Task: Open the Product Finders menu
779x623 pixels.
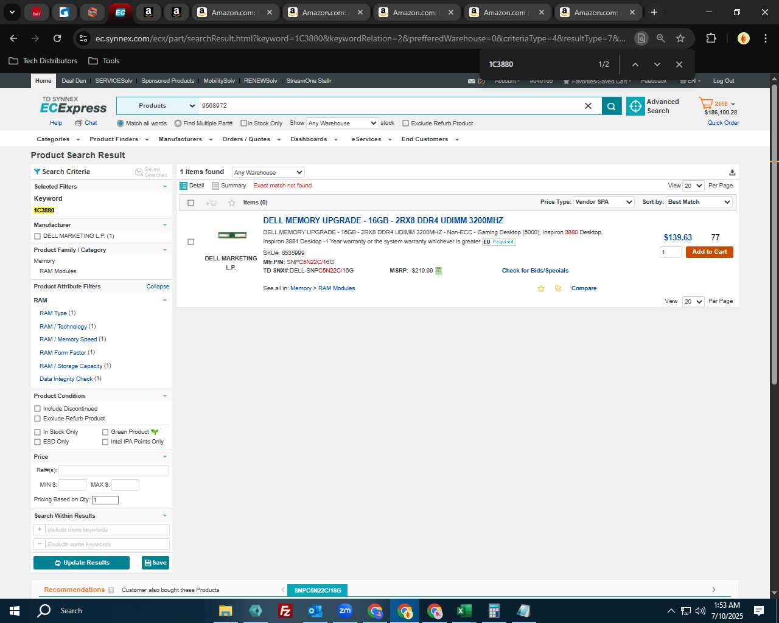Action: point(119,139)
